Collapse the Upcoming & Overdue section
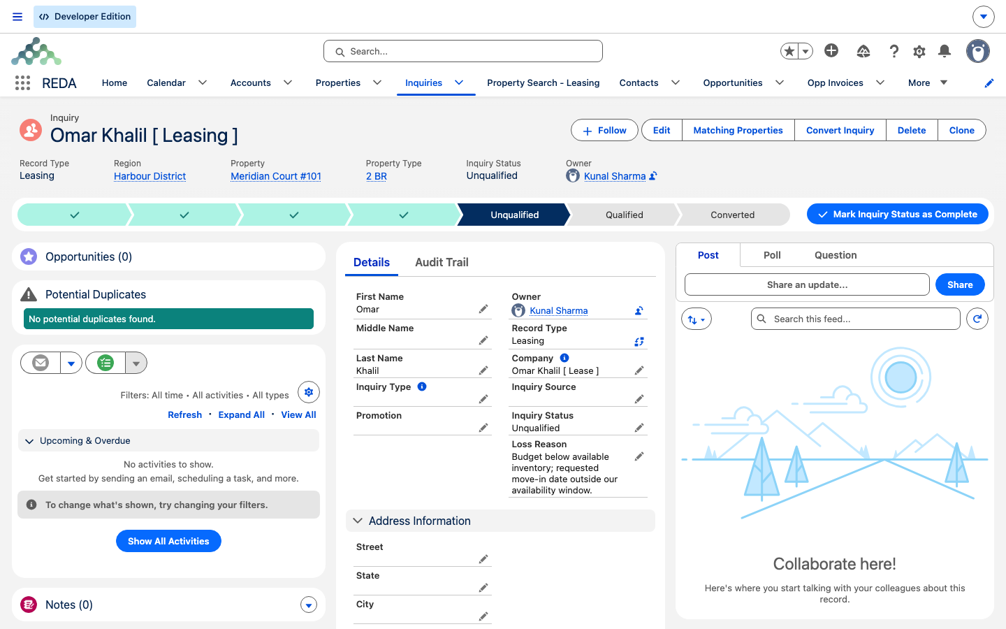The image size is (1006, 629). click(x=29, y=441)
